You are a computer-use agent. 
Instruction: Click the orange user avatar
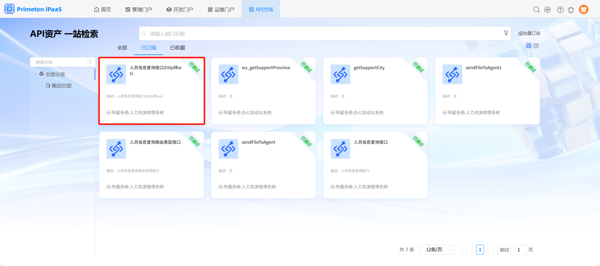pyautogui.click(x=583, y=10)
